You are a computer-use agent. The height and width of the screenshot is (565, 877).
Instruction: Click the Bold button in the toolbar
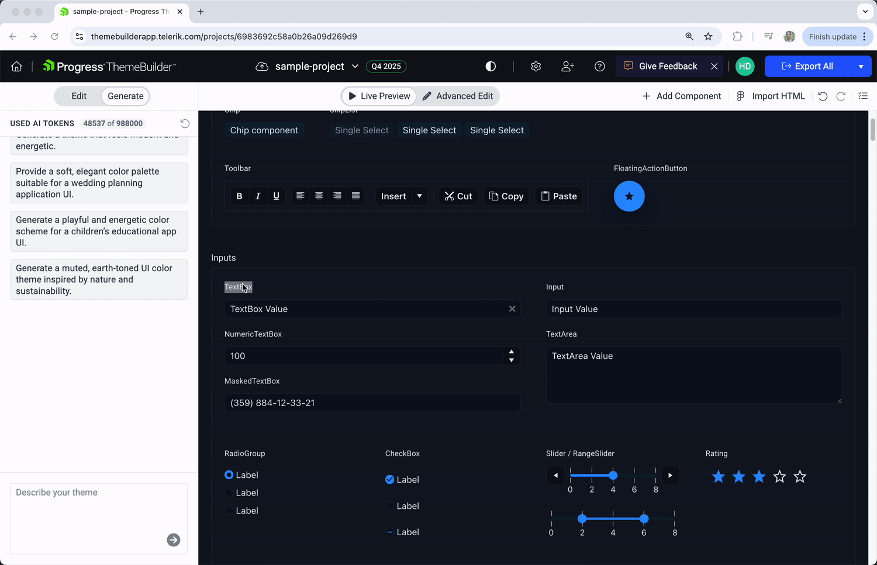[239, 196]
